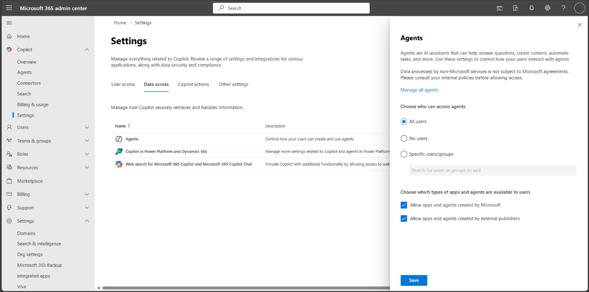Collapse the Copilot section in the sidebar

(x=87, y=49)
